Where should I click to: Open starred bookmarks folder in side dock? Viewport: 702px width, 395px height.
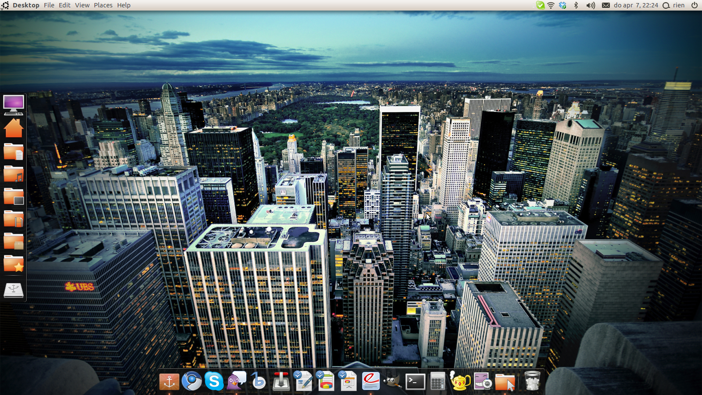tap(14, 263)
